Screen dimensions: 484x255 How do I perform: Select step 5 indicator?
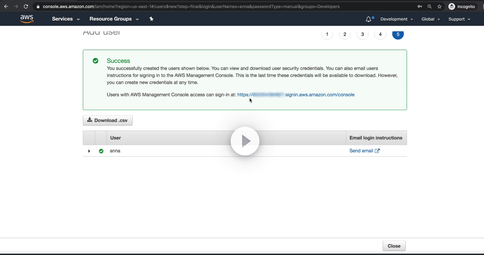398,34
